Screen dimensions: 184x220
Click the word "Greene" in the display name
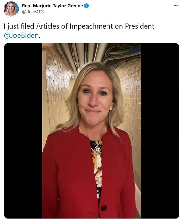point(75,6)
